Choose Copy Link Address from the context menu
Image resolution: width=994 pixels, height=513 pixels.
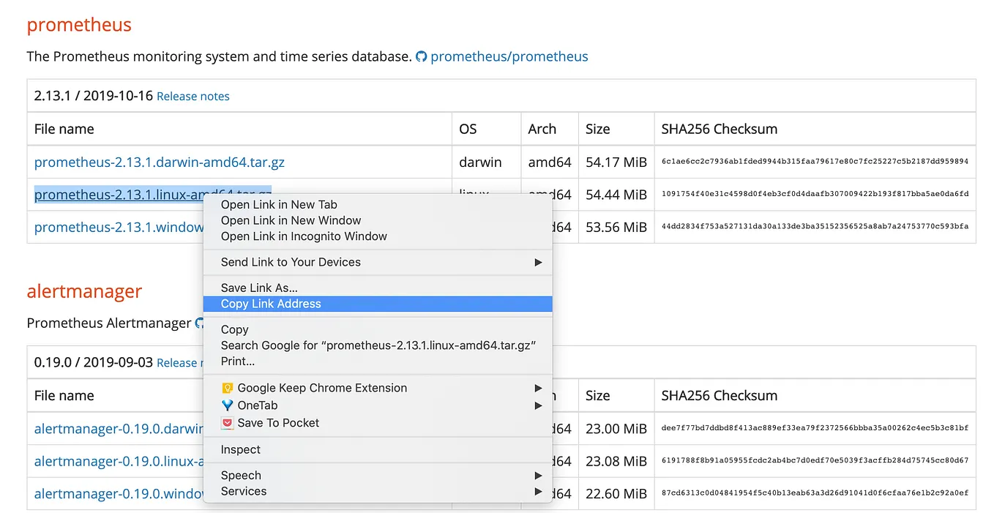click(271, 304)
